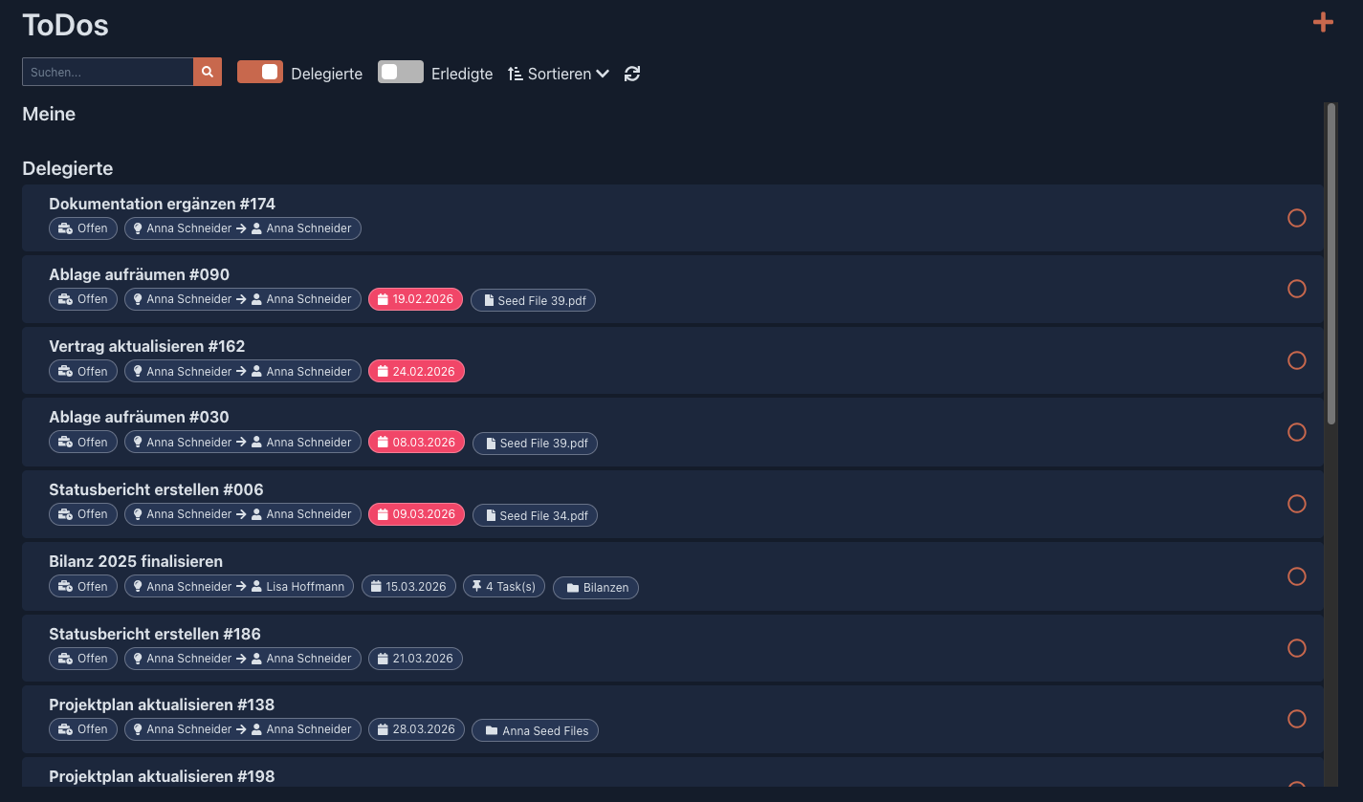Click the Meine section heading
This screenshot has width=1363, height=802.
[49, 114]
